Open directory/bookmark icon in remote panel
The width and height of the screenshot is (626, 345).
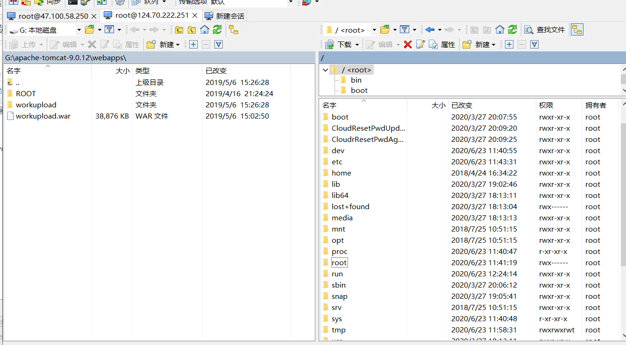385,30
